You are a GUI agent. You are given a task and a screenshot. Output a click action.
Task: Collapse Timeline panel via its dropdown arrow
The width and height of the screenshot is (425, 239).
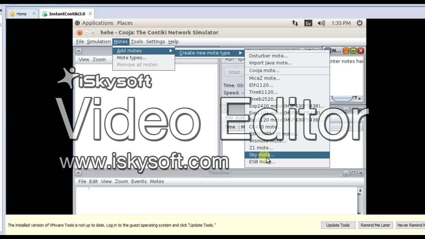pos(78,173)
